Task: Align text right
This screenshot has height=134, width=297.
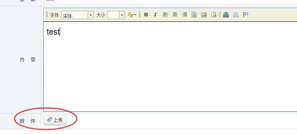Action: pos(185,15)
